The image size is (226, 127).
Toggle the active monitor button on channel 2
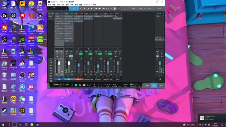[71, 56]
